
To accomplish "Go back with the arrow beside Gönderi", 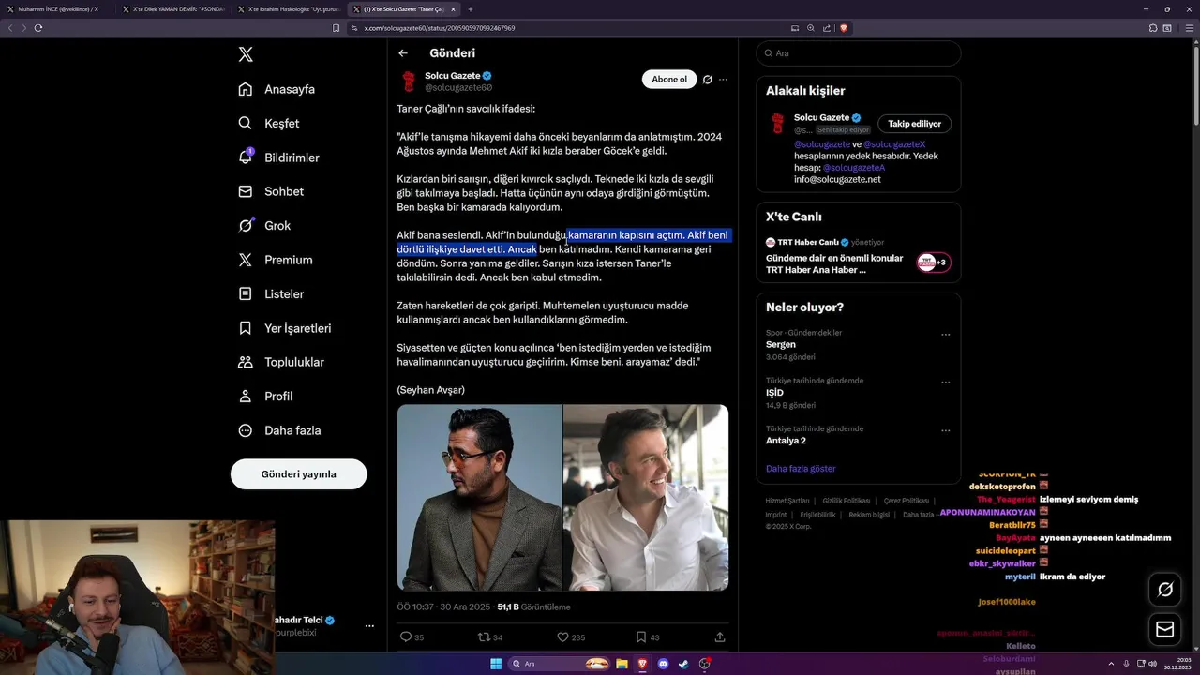I will [403, 53].
